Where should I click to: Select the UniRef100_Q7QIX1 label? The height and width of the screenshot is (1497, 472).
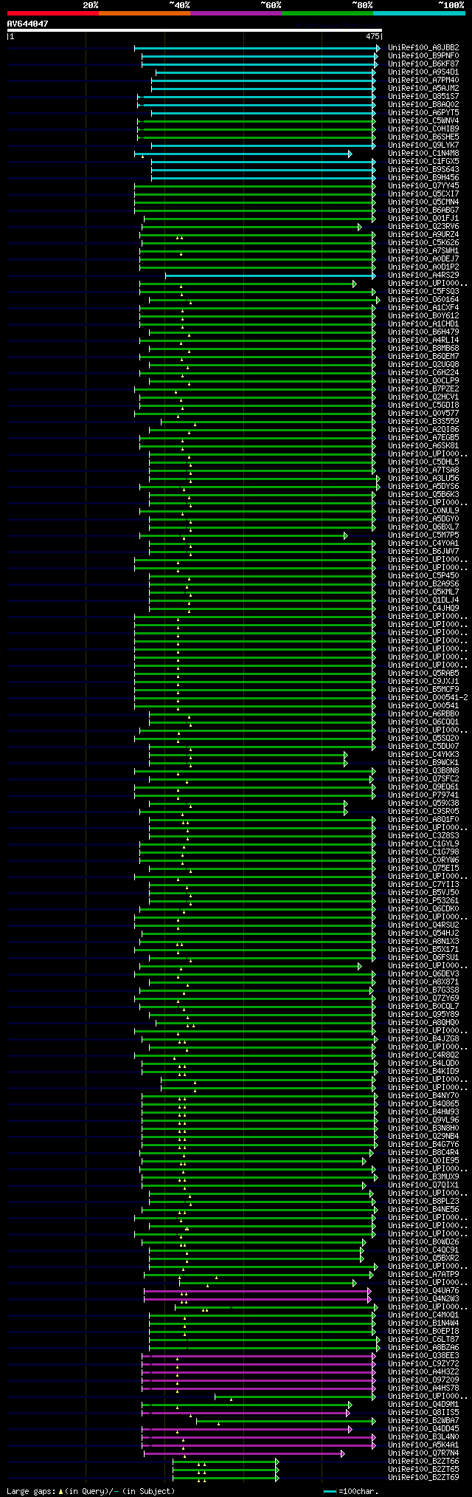click(423, 1185)
